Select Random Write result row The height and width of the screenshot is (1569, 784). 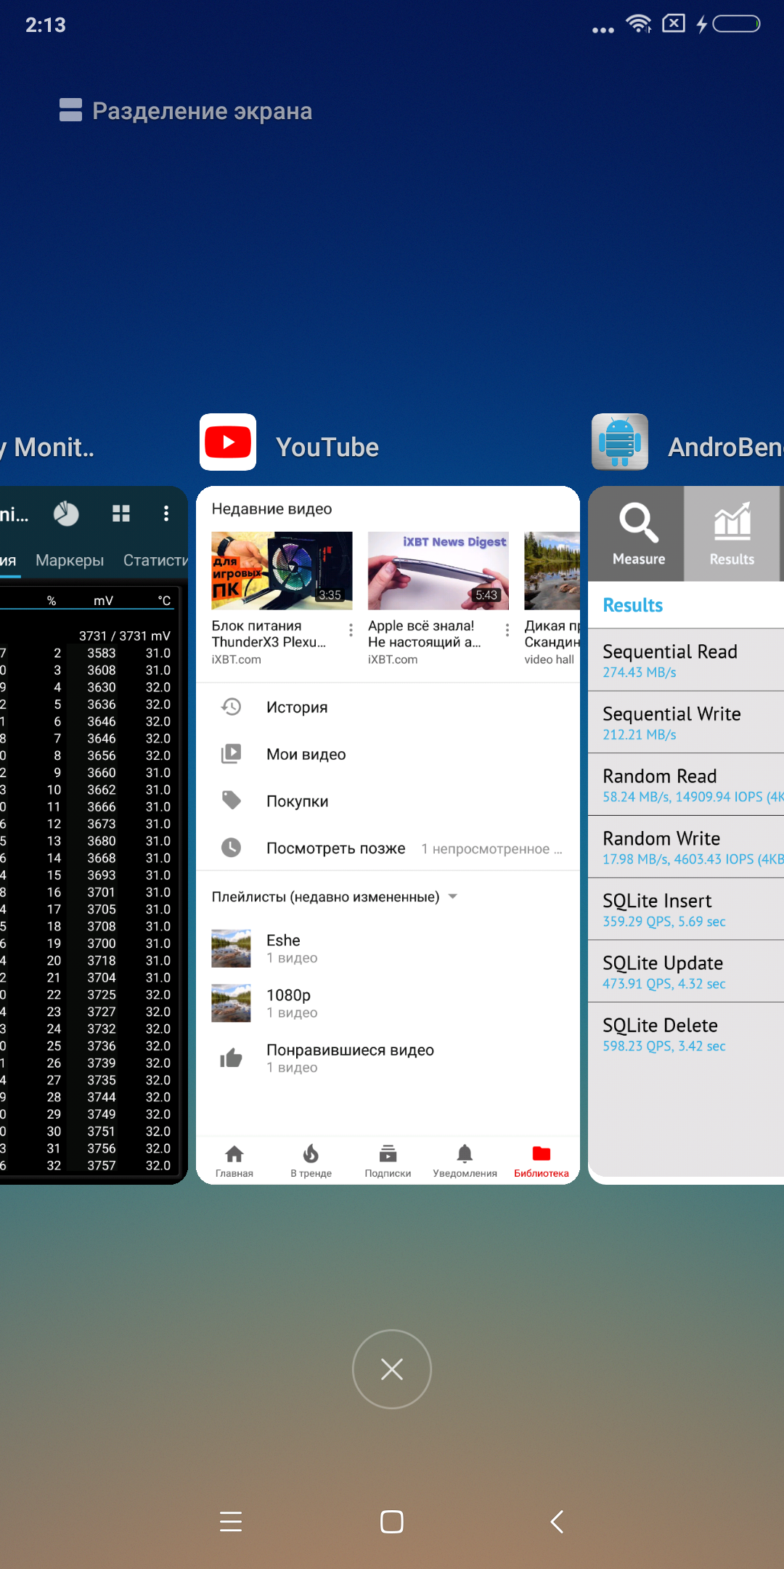(x=686, y=848)
